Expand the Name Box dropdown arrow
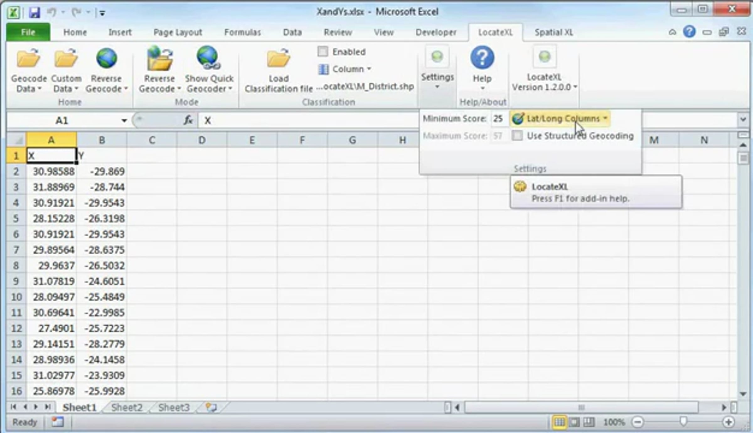The height and width of the screenshot is (433, 753). click(124, 120)
